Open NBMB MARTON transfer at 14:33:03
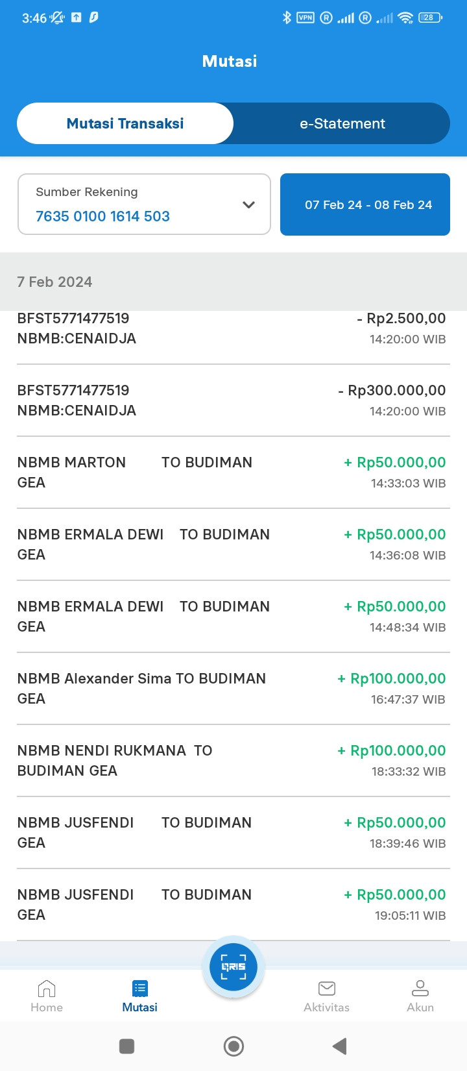 point(233,473)
